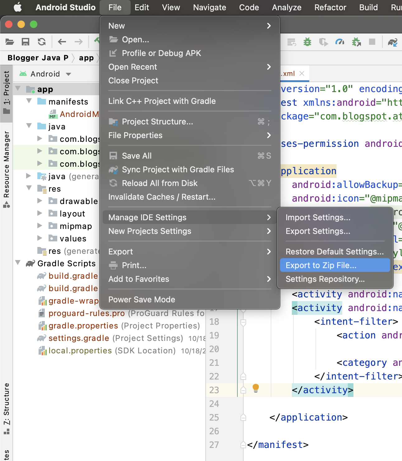This screenshot has height=461, width=402.
Task: Open Add to Favorites submenu
Action: (190, 279)
